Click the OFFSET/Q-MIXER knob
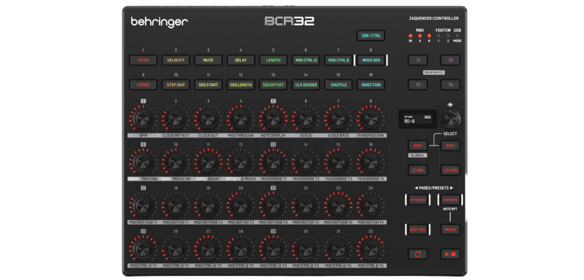This screenshot has width=584, height=280. (x=241, y=162)
